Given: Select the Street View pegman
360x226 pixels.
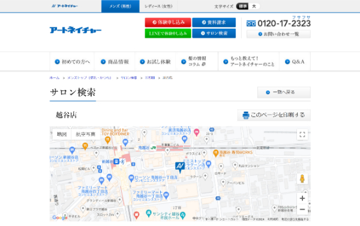Looking at the screenshot, I should pos(302,179).
